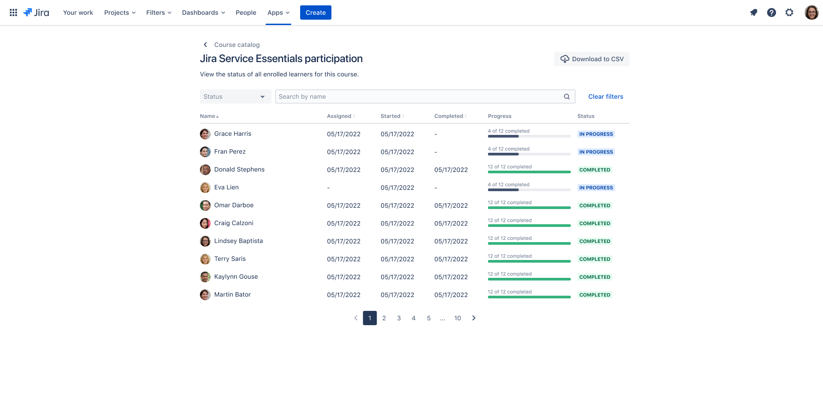Open the user profile avatar
Viewport: 823px width, 402px height.
point(811,13)
